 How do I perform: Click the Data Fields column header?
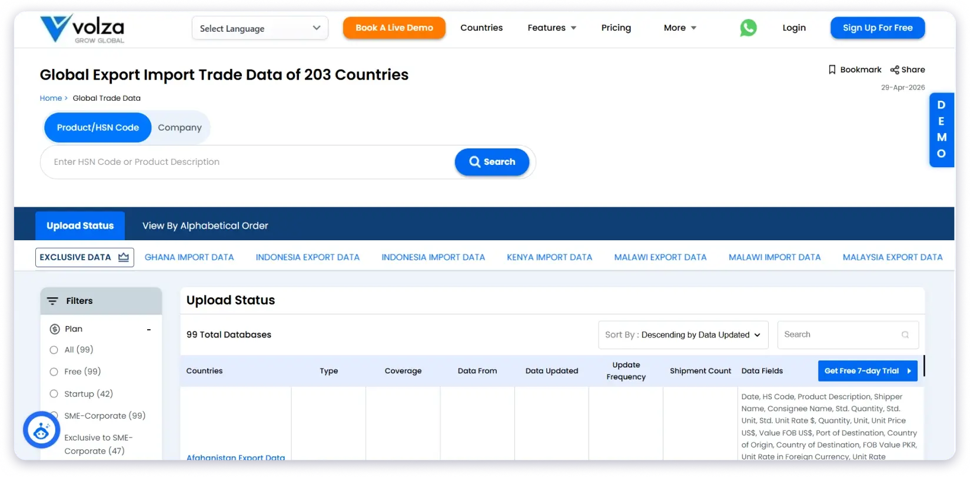point(762,371)
